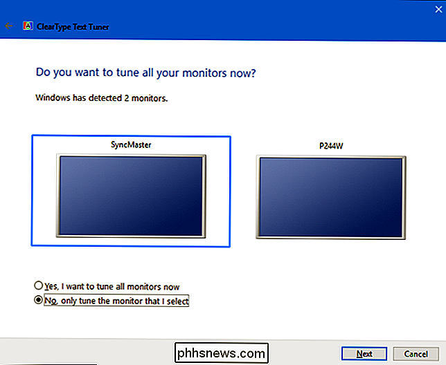Click the 'Do you want to tune all your monitors now?' heading
The height and width of the screenshot is (365, 446).
(145, 73)
